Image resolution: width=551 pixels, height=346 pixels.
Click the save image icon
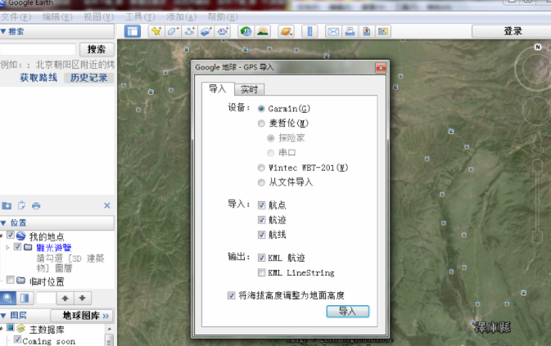[x=367, y=31]
